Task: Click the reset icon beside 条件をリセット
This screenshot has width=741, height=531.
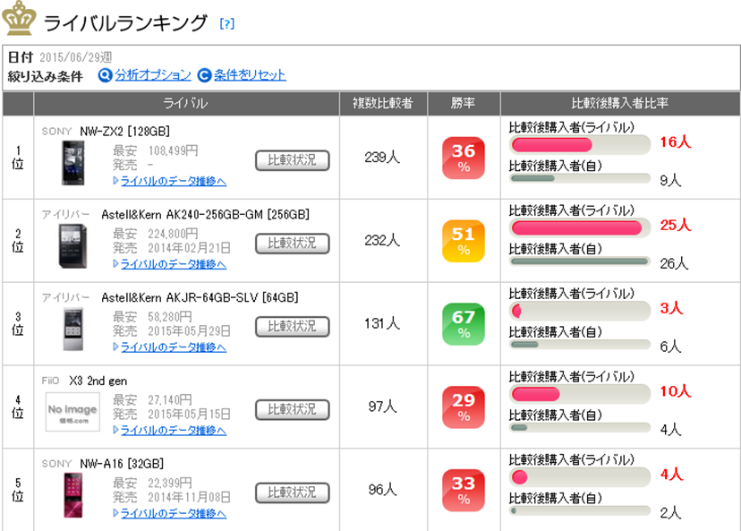Action: coord(204,75)
